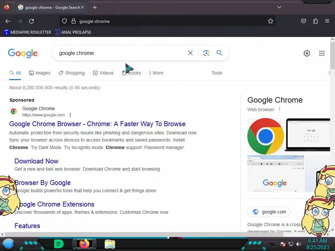This screenshot has height=251, width=335.
Task: Go back using the browser back arrow
Action: [x=8, y=21]
